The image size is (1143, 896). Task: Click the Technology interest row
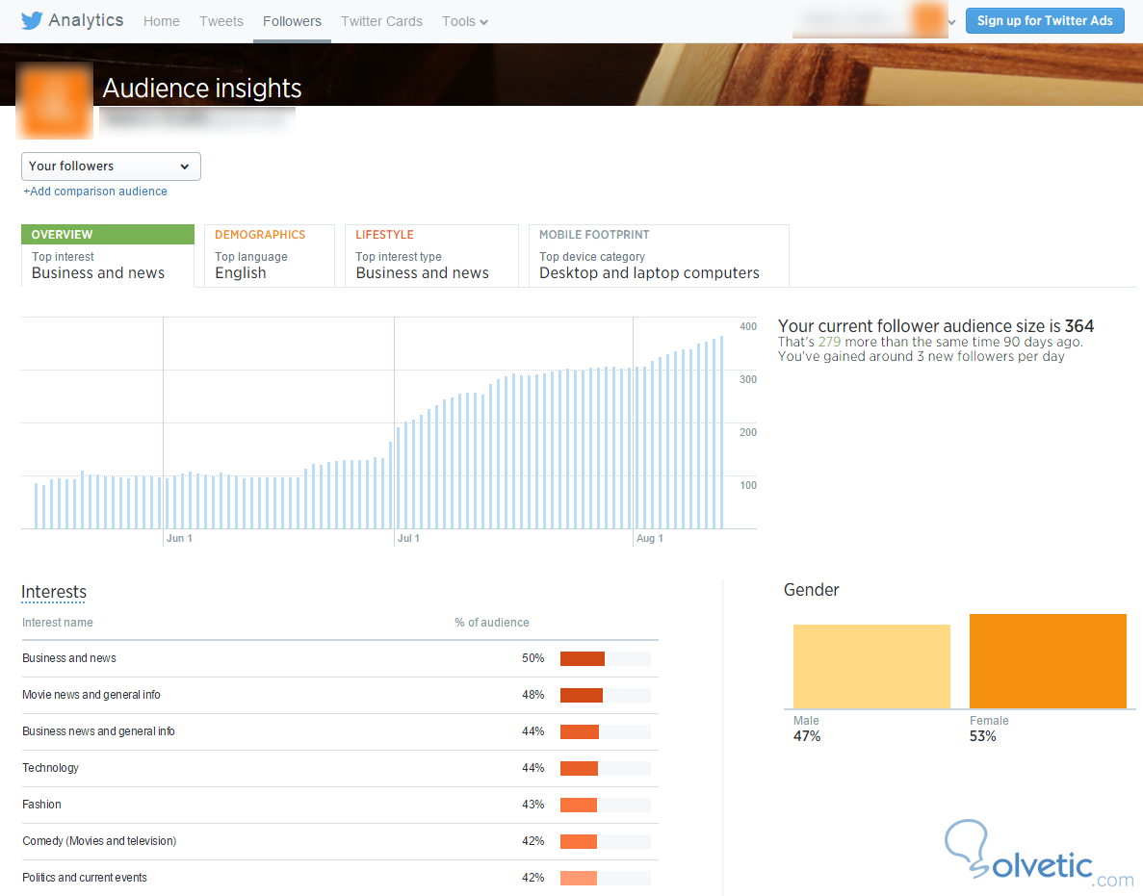click(x=340, y=768)
